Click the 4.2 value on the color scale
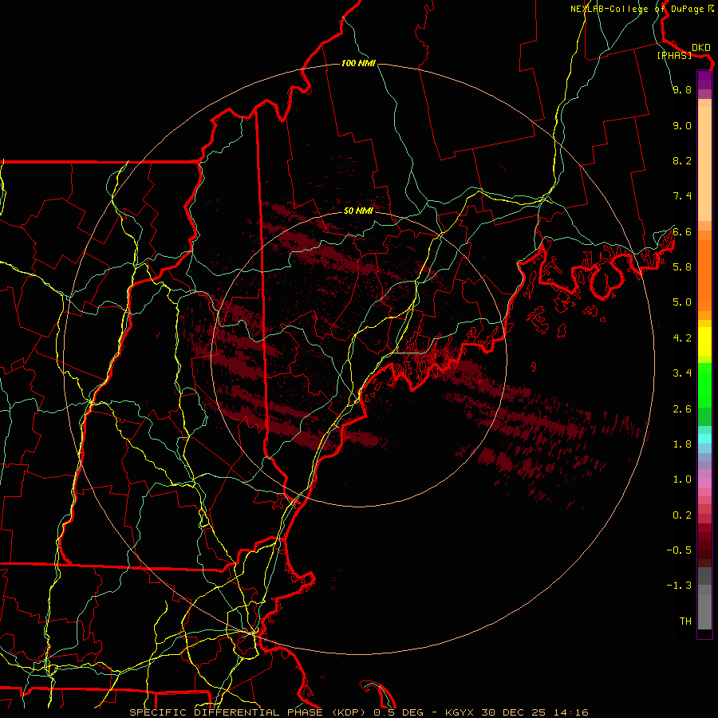718x718 pixels. click(682, 338)
